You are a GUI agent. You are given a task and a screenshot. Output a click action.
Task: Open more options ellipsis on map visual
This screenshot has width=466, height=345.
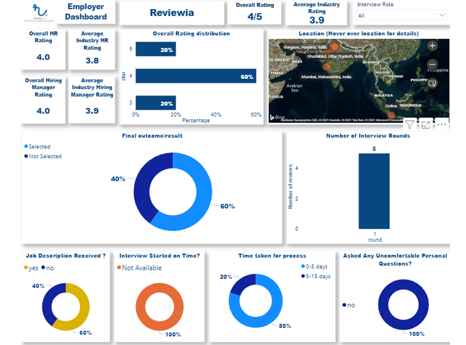click(x=442, y=125)
